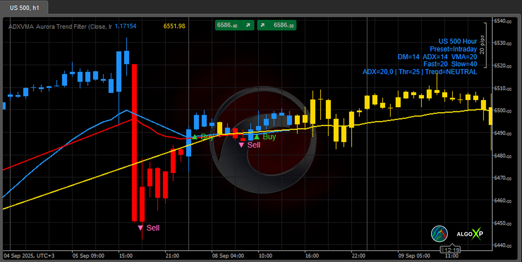Click the ALGOXP logo
522x262 pixels.
470,234
